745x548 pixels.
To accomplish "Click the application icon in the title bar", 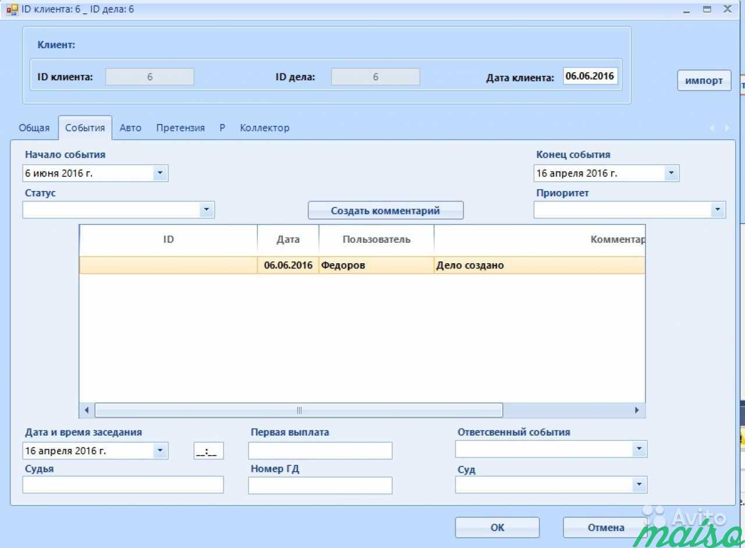I will [12, 10].
